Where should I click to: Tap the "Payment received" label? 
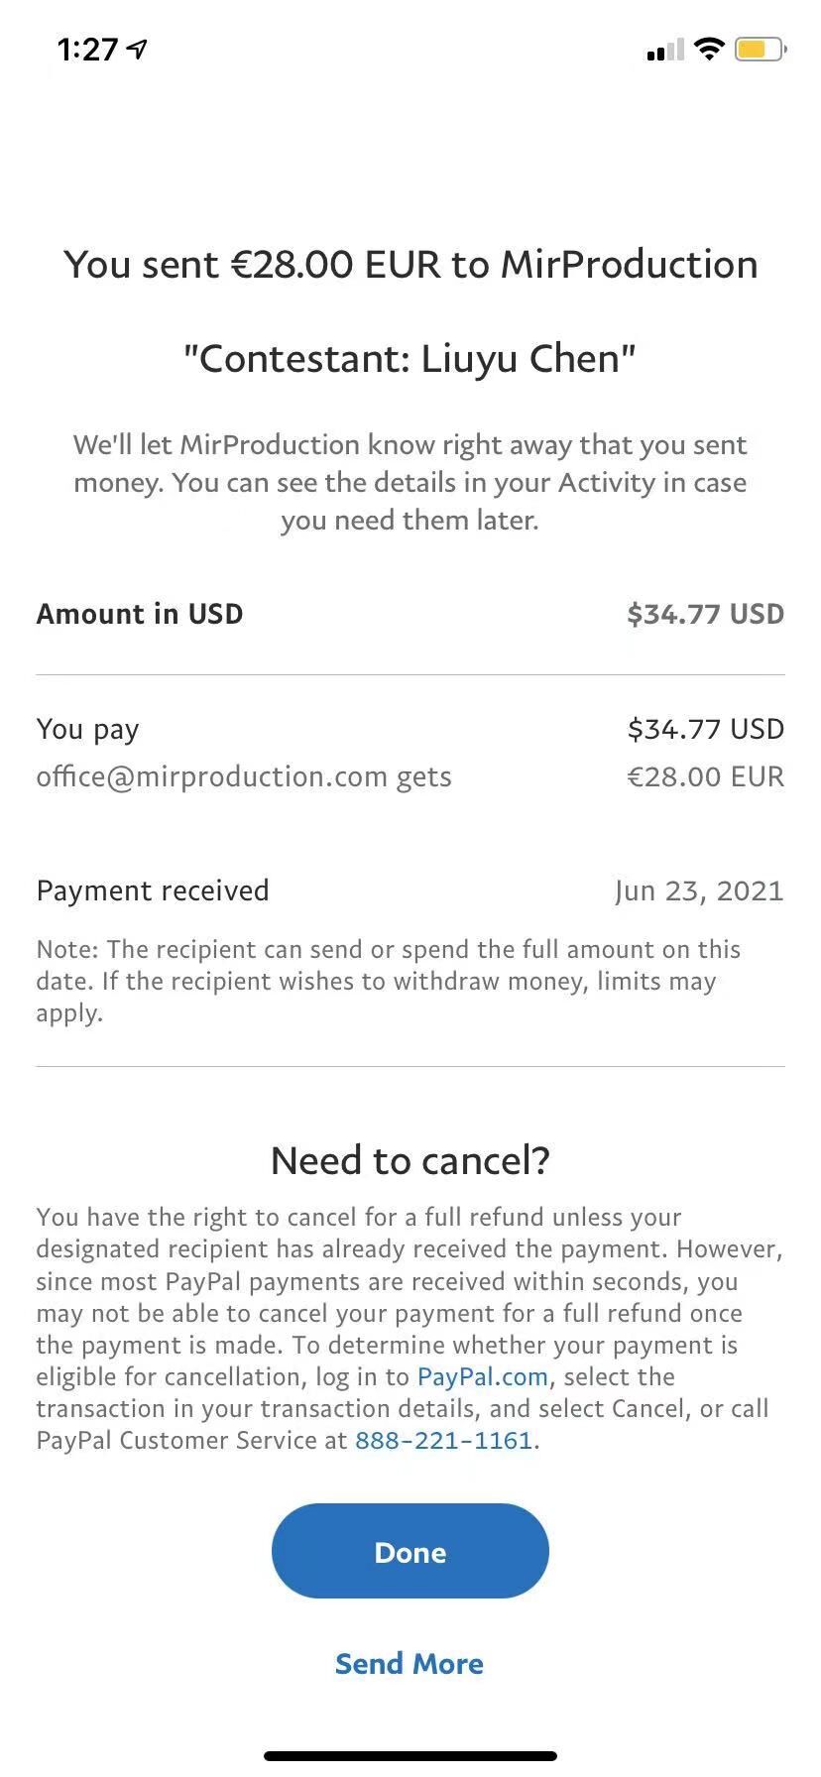click(153, 890)
